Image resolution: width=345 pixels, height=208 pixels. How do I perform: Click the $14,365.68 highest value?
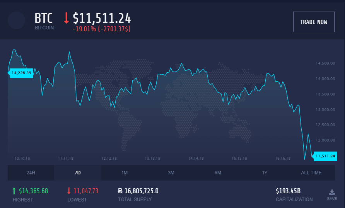point(33,191)
